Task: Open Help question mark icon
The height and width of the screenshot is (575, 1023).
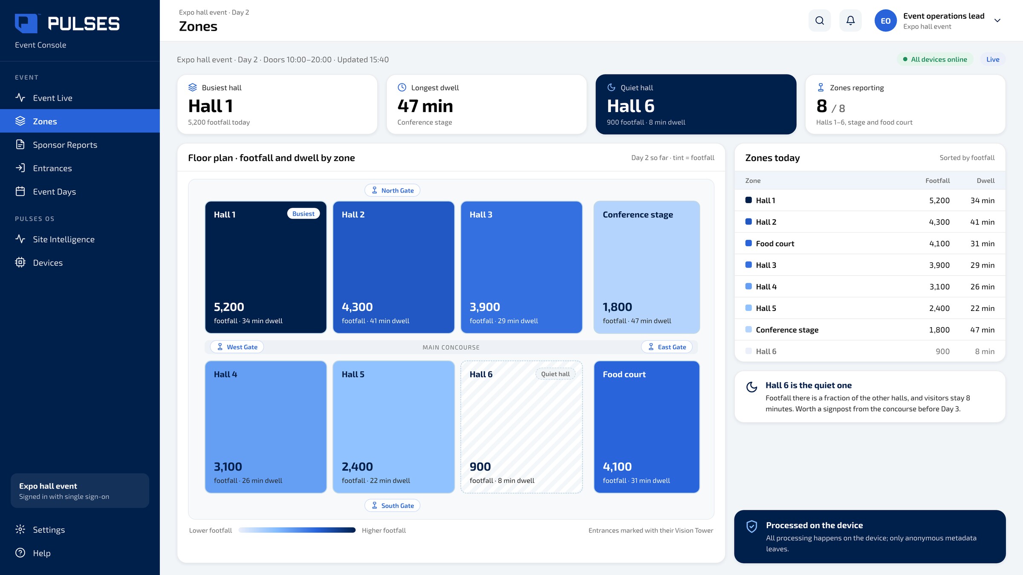Action: tap(20, 553)
